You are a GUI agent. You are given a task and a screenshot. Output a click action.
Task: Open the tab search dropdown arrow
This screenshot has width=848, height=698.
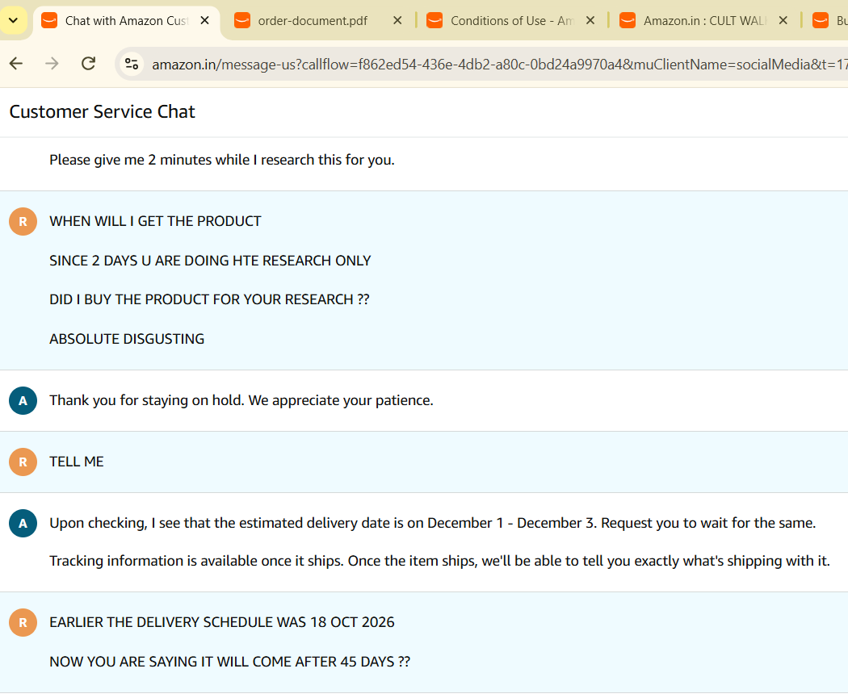(x=14, y=20)
